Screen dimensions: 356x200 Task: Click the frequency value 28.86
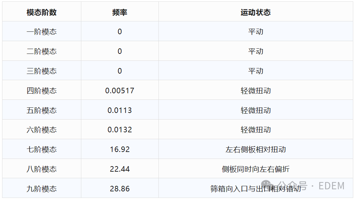[x=120, y=189]
